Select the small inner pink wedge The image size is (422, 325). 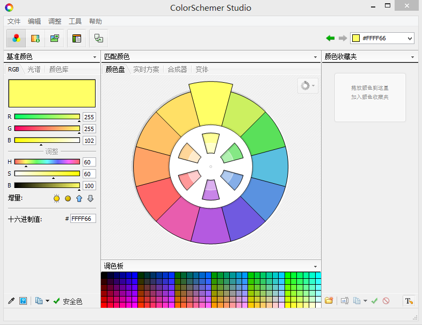190,179
